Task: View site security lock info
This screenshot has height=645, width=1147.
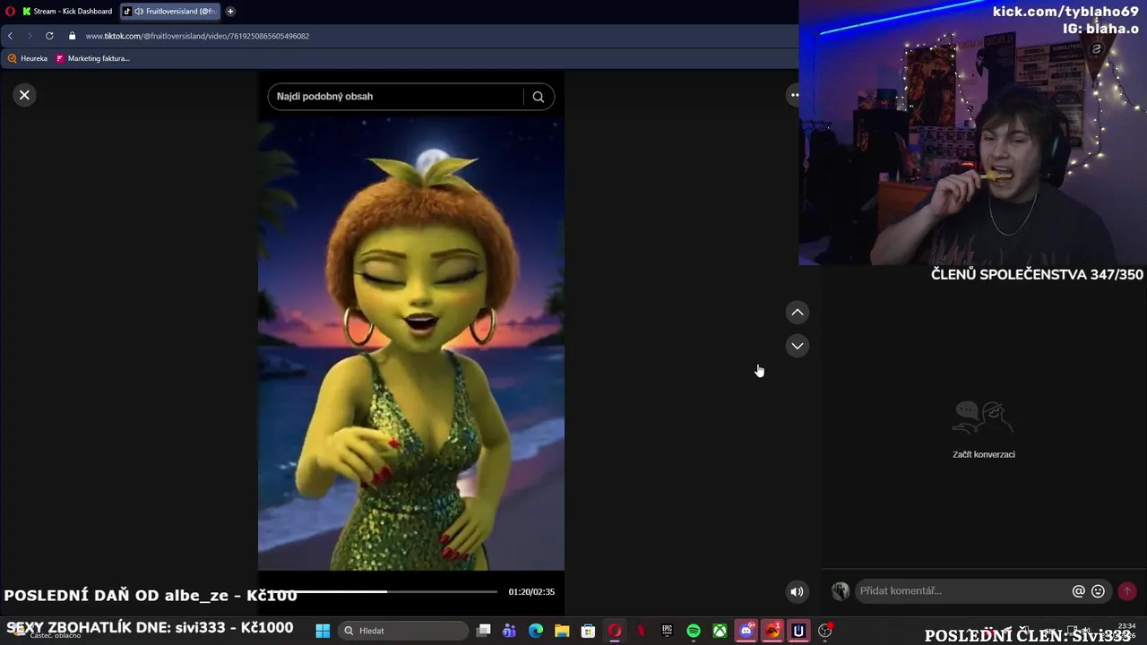Action: click(72, 36)
